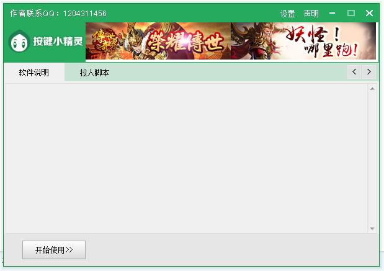Click the 按键小精灵 logo text
Image resolution: width=384 pixels, height=271 pixels.
58,42
